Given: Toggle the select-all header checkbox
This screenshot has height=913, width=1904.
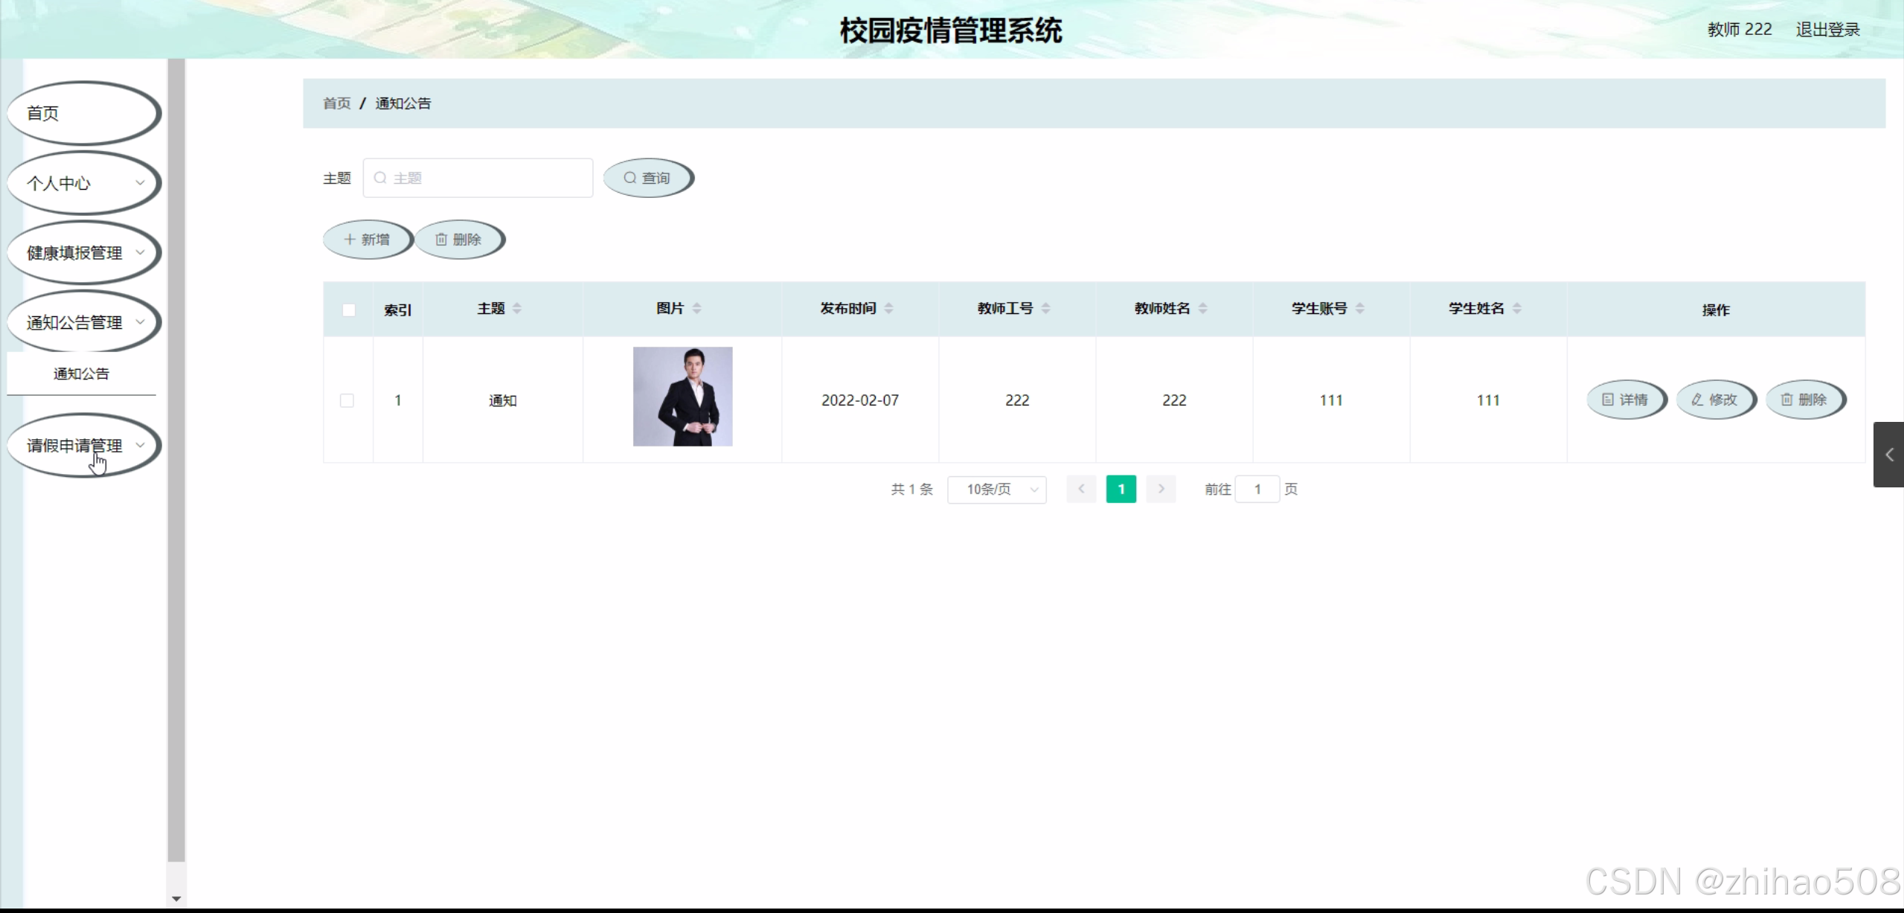Looking at the screenshot, I should [348, 310].
